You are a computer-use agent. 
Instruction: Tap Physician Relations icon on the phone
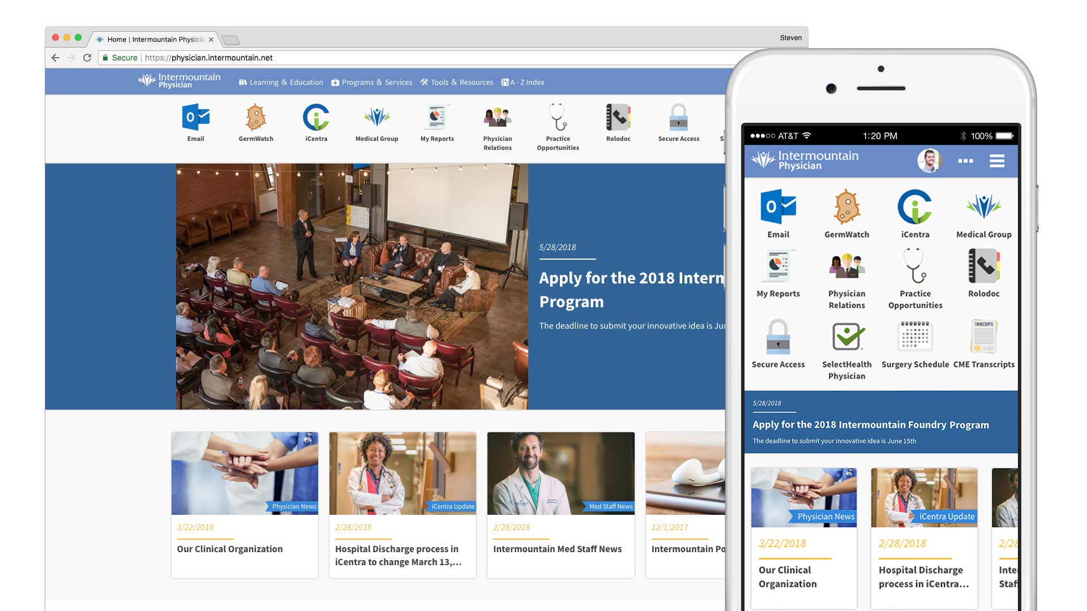[x=847, y=266]
